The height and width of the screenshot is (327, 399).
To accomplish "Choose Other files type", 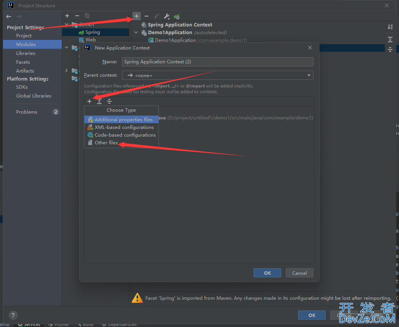I will [x=121, y=142].
